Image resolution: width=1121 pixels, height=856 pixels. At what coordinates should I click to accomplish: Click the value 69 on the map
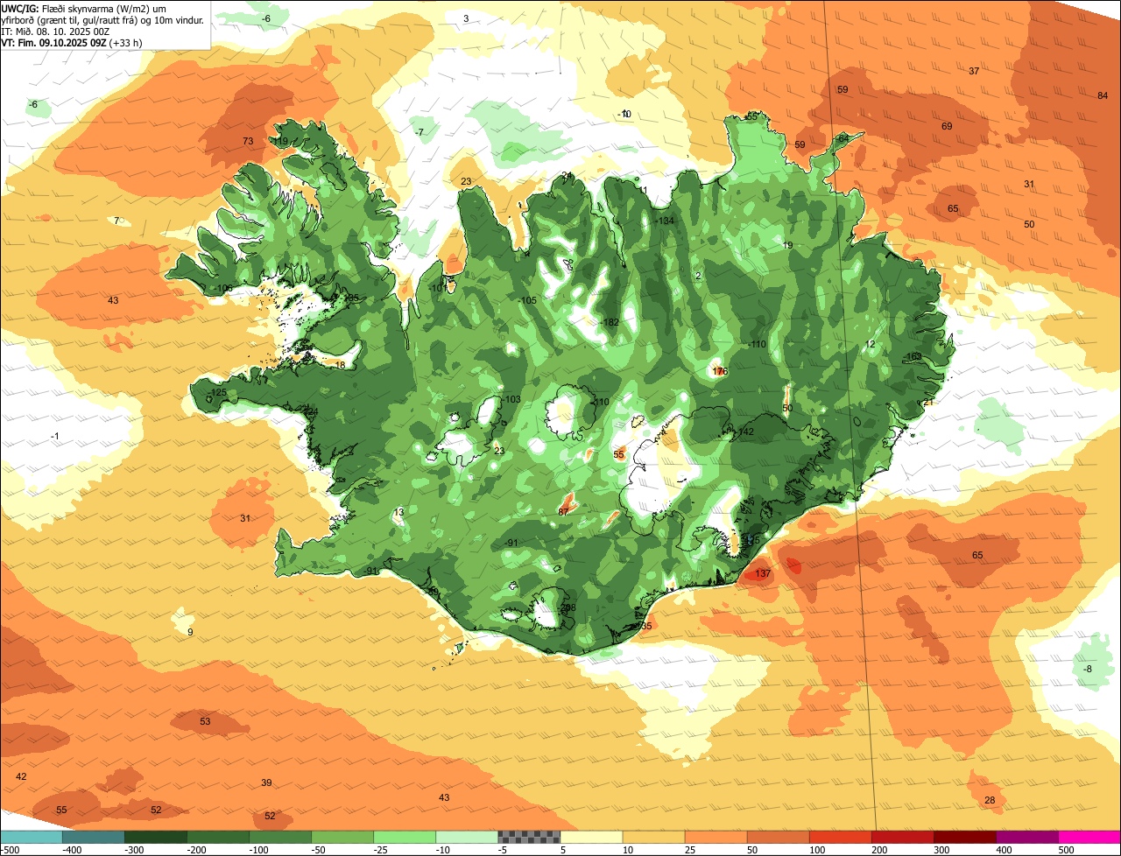click(947, 127)
